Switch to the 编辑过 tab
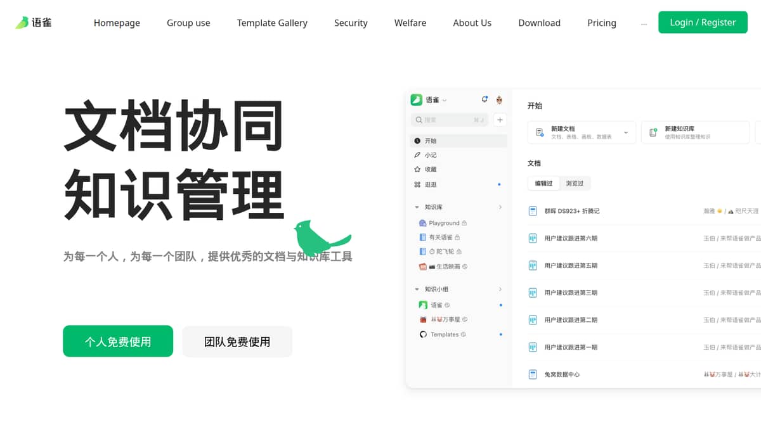Viewport: 761px width, 427px height. pos(543,184)
